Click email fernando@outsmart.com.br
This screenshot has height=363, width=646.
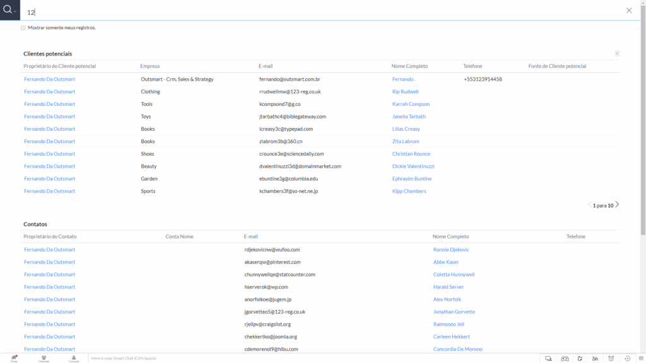(290, 79)
